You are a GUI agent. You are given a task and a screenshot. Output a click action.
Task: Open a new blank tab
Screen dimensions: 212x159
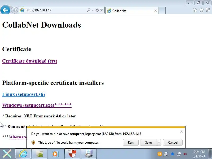(x=162, y=11)
